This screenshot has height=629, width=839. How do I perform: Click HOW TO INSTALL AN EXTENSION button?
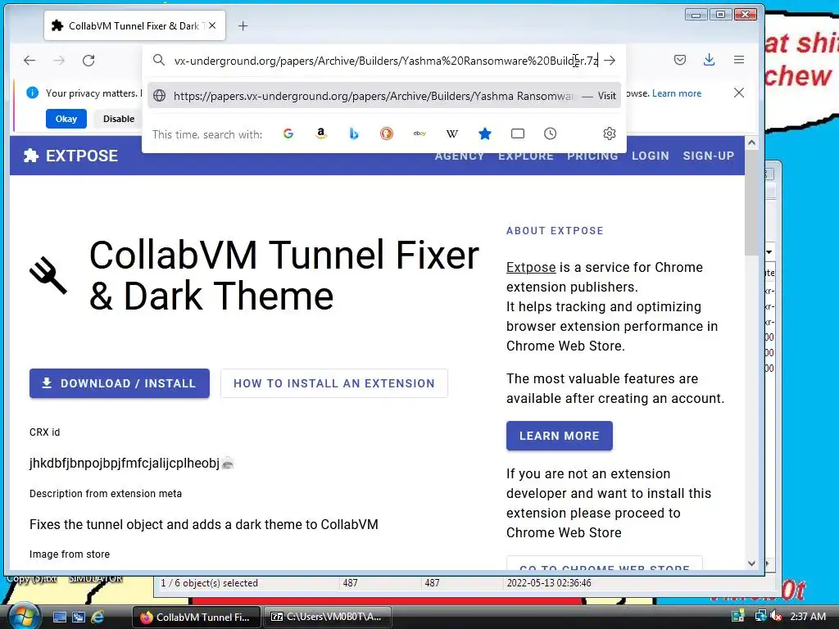tap(334, 383)
